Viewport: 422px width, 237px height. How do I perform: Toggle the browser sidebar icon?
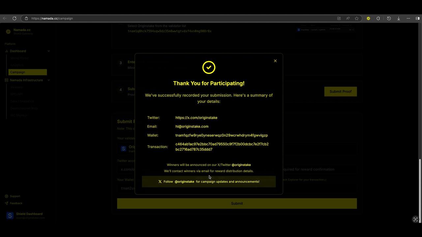coord(417,18)
